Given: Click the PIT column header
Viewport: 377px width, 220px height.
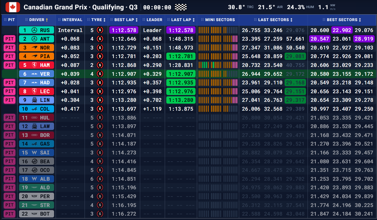Looking at the screenshot, I should 9,20.
